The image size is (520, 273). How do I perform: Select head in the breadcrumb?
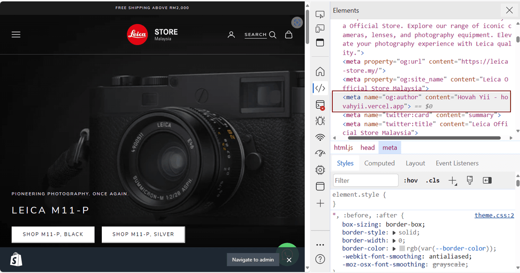367,147
